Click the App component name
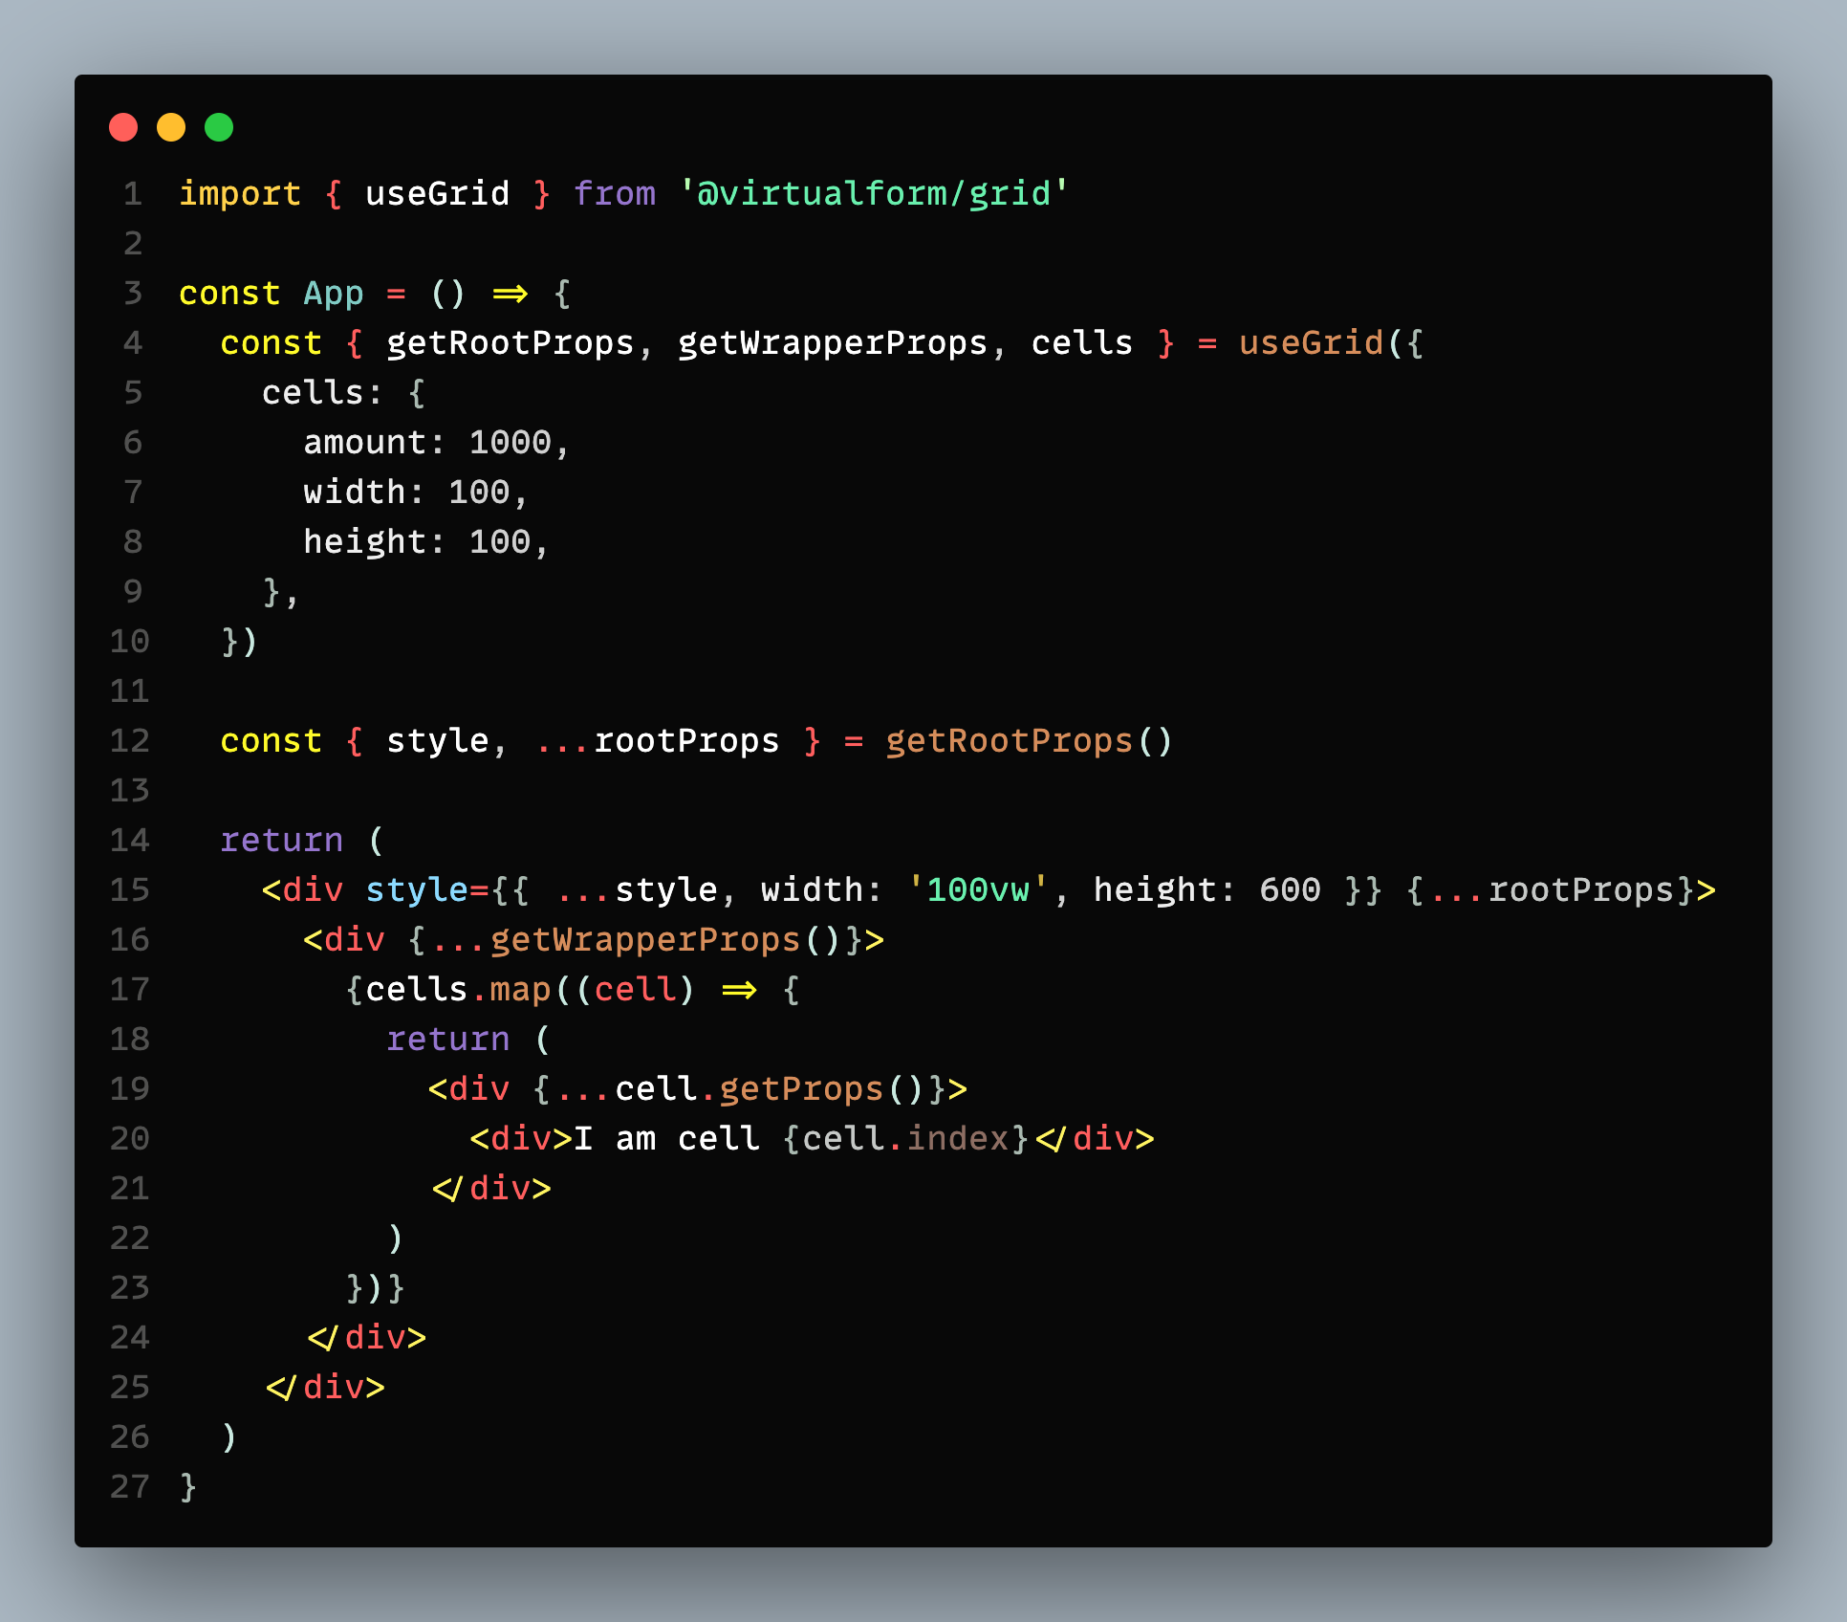This screenshot has width=1847, height=1622. pos(334,294)
